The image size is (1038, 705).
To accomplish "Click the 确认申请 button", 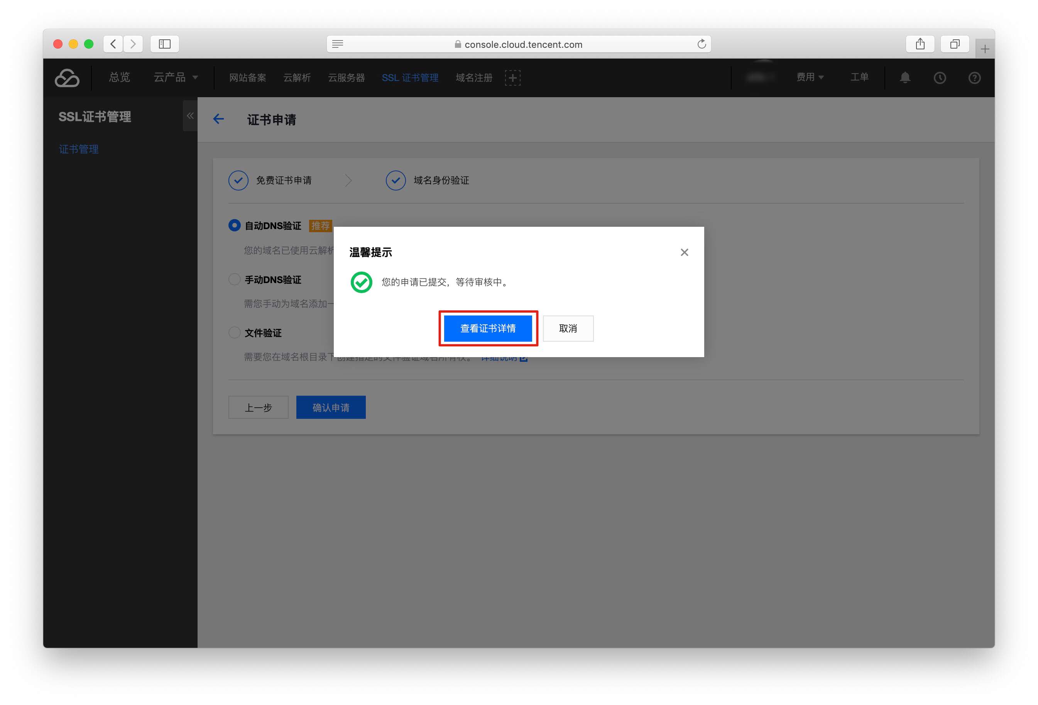I will (331, 408).
